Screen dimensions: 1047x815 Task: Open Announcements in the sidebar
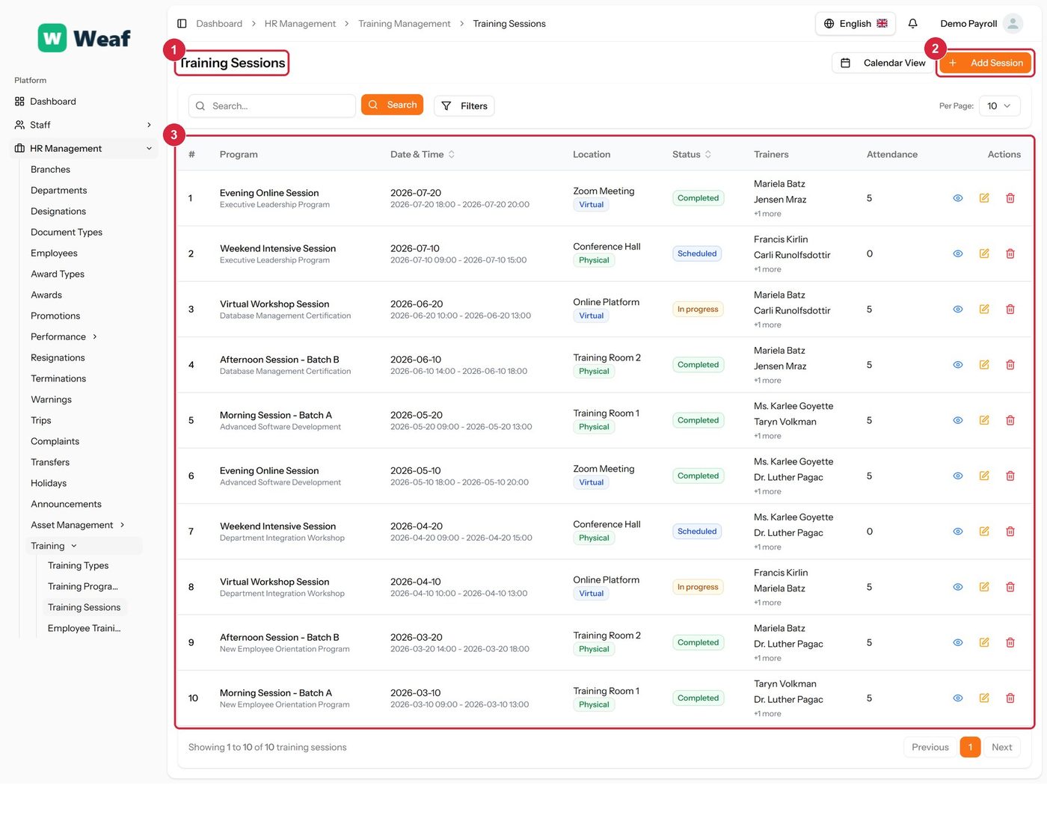(66, 505)
